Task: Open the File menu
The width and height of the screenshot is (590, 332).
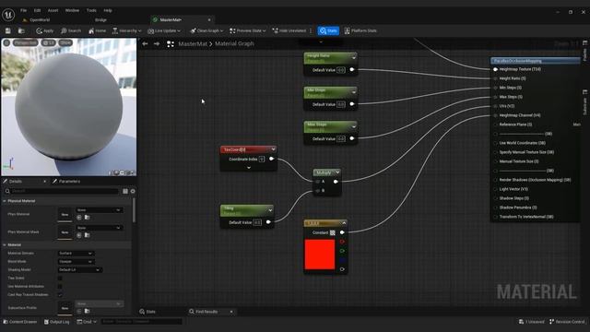Action: point(24,10)
